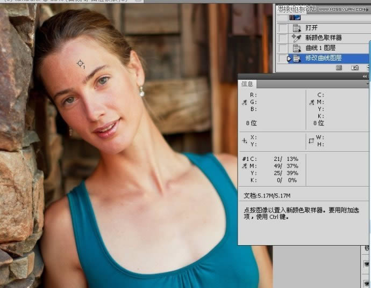The image size is (371, 288).
Task: Select the 修改曲线图层 history state
Action: [x=323, y=58]
